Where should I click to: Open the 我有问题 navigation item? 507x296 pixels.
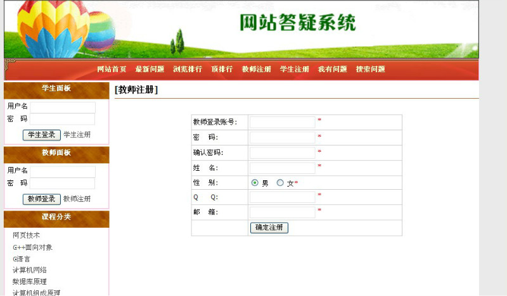pyautogui.click(x=332, y=69)
